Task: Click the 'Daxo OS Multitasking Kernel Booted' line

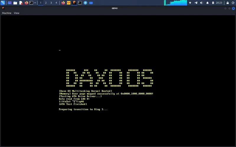Action: 86,91
